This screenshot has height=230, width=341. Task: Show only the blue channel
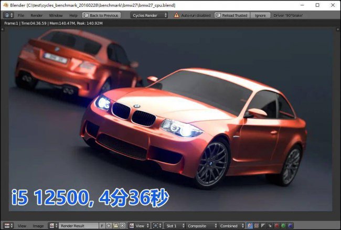pyautogui.click(x=290, y=226)
